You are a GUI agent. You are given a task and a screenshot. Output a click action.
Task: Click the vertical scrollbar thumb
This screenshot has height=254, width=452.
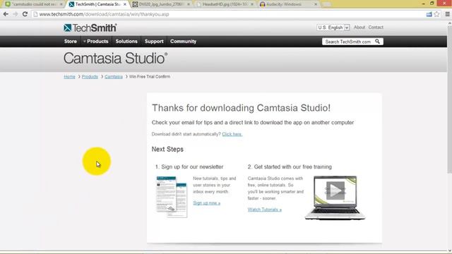449,100
